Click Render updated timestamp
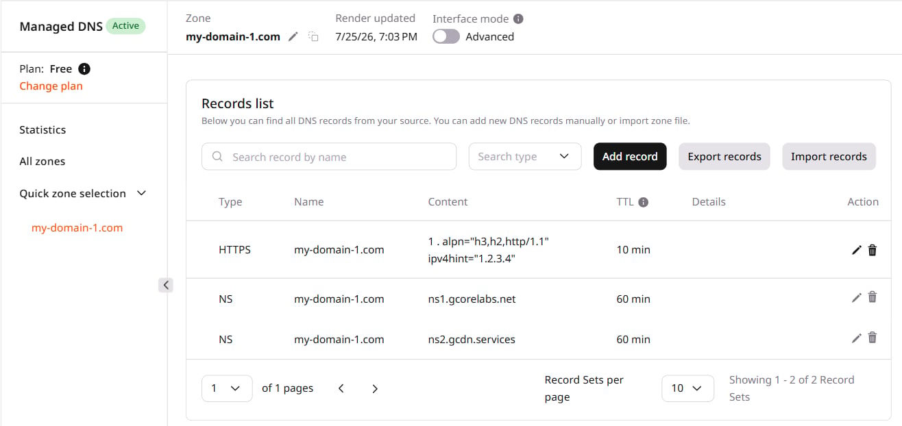This screenshot has height=426, width=902. (376, 37)
